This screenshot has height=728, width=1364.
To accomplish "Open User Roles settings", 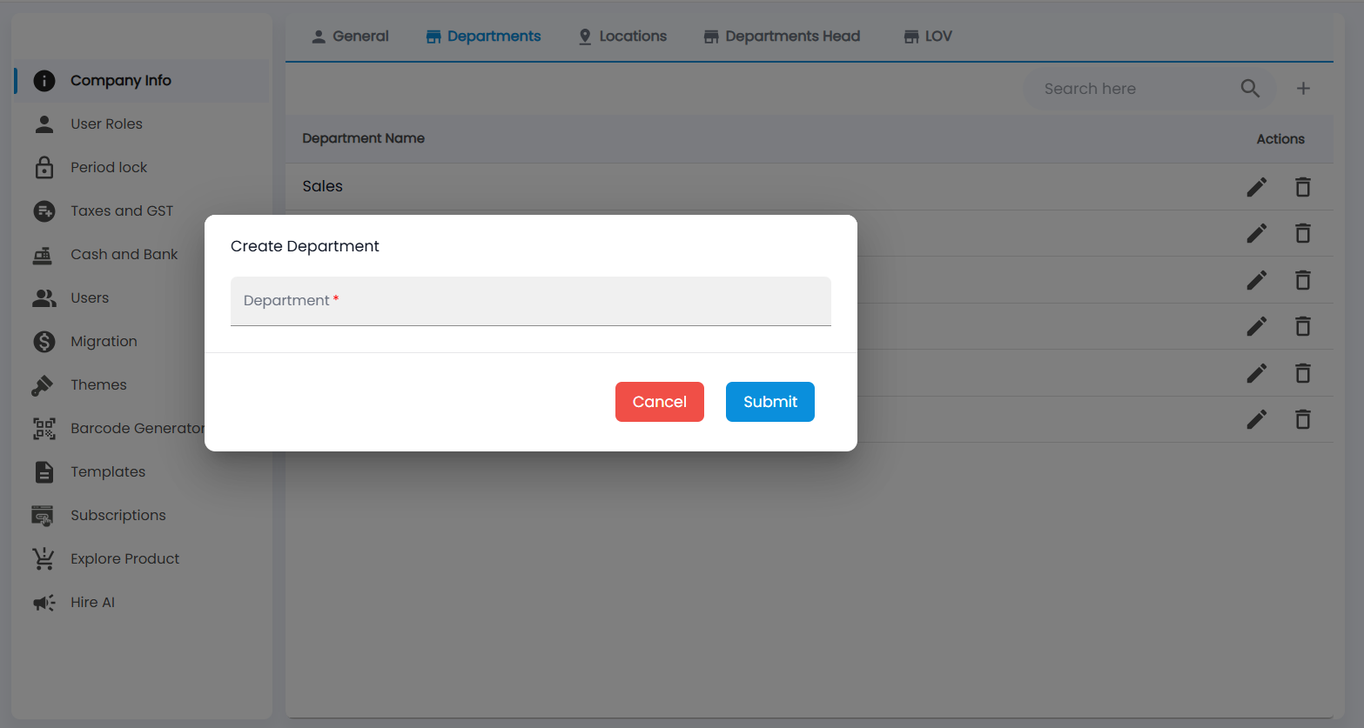I will tap(143, 124).
